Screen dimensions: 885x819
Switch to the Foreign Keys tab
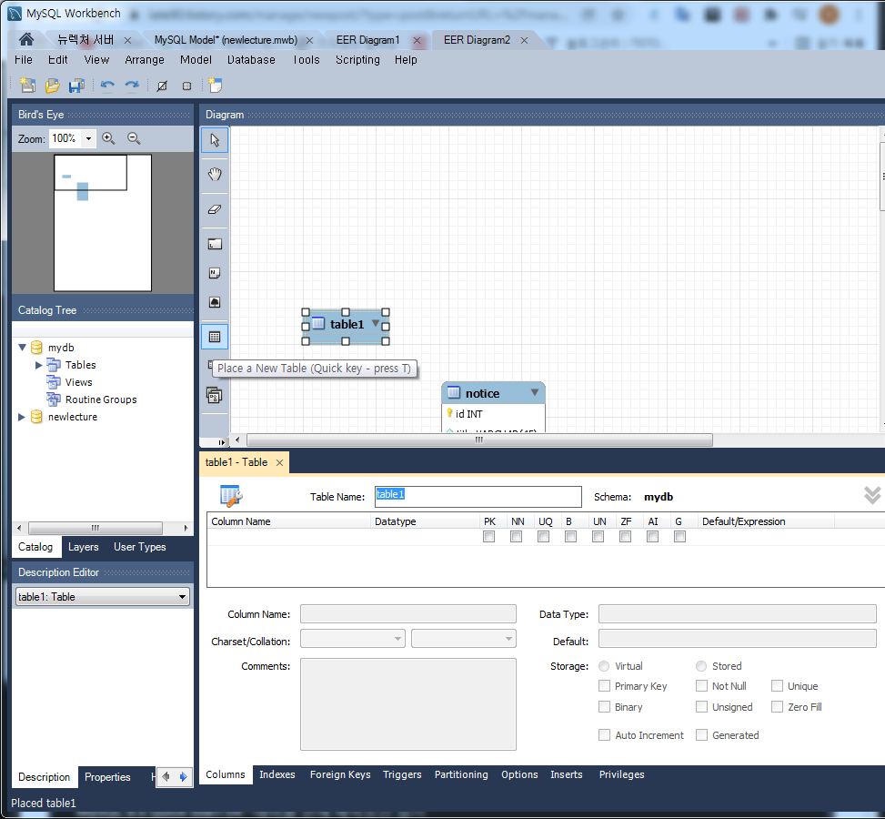click(340, 774)
